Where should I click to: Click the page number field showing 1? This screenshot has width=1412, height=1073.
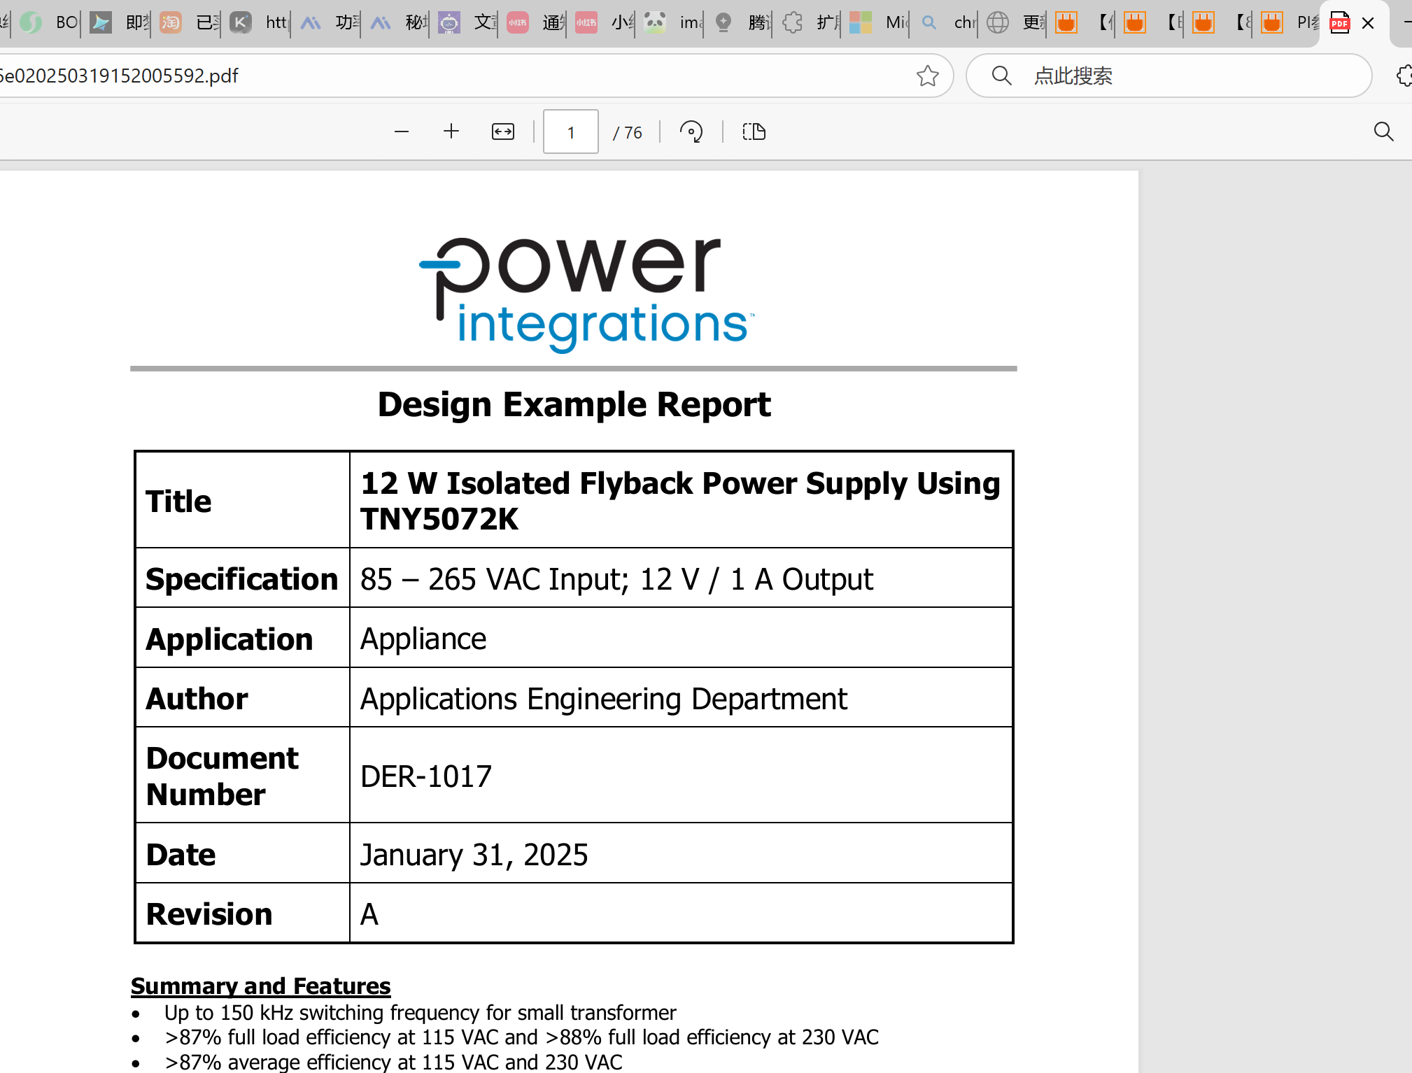[x=571, y=132]
